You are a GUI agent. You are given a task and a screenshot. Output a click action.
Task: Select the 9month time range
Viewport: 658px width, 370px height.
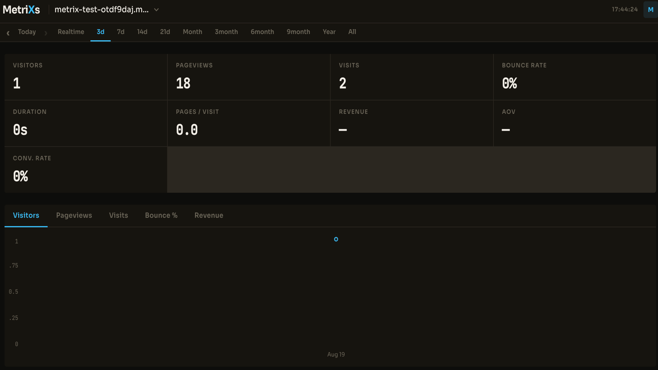pos(298,32)
